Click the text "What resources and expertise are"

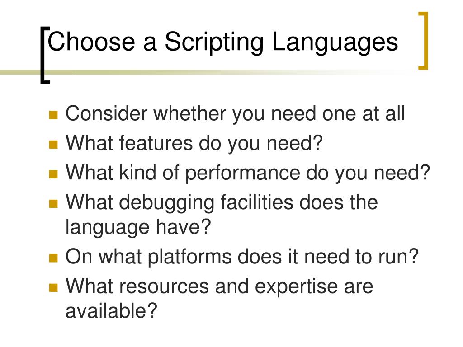[219, 286]
